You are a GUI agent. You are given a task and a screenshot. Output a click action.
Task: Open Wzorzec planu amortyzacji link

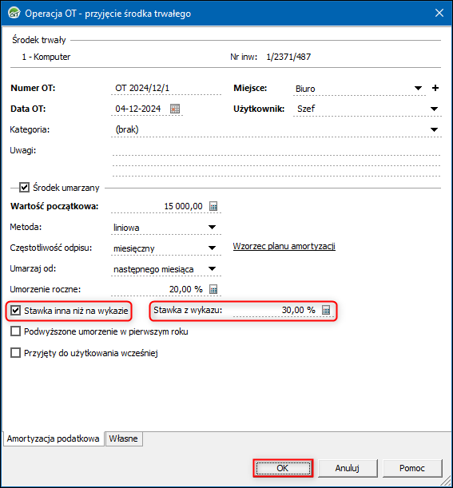(x=284, y=246)
